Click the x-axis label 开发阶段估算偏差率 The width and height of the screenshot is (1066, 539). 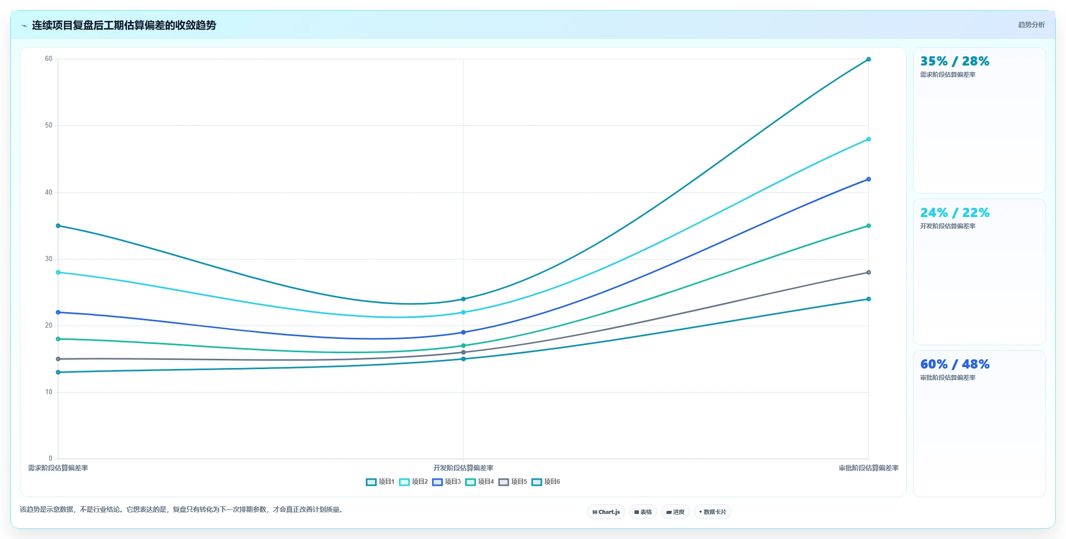pos(463,468)
